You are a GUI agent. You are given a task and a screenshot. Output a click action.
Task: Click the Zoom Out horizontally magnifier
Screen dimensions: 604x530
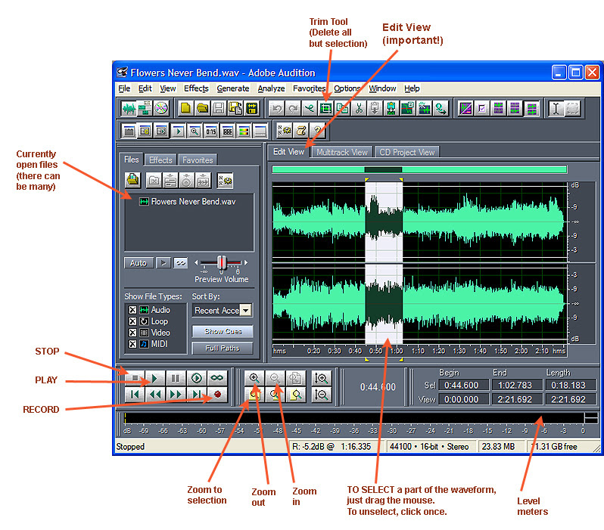(275, 378)
